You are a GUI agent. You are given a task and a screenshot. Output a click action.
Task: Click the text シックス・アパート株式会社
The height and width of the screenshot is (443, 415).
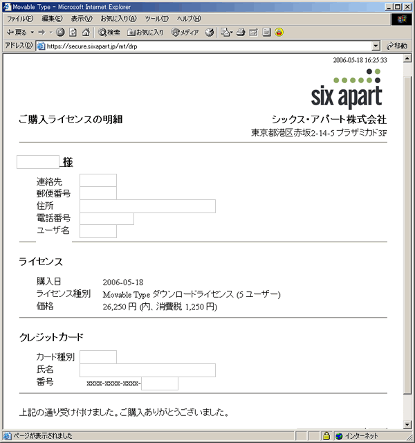329,120
